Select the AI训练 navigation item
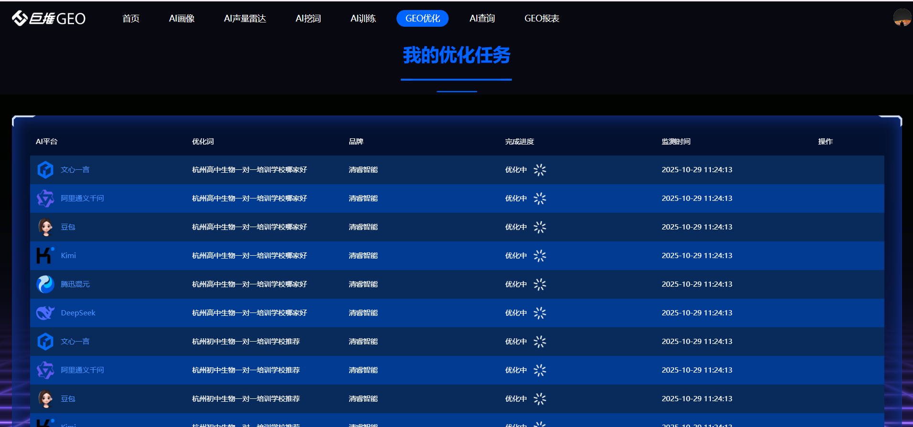The width and height of the screenshot is (913, 427). click(x=363, y=19)
